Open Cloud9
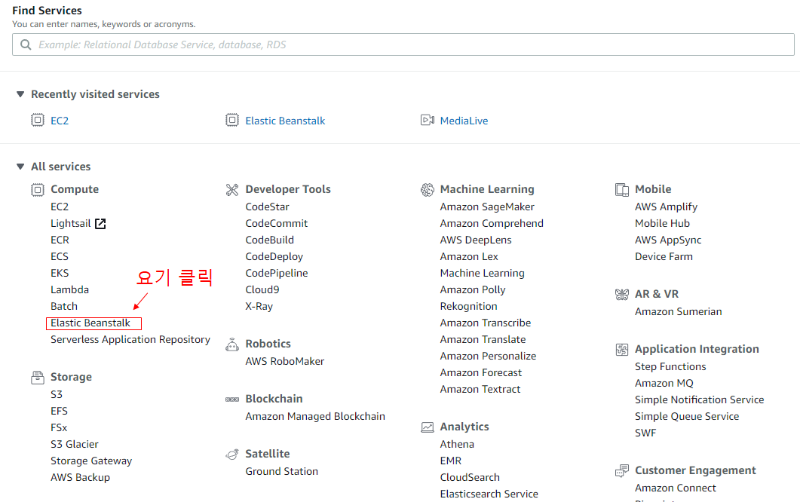 click(x=262, y=289)
